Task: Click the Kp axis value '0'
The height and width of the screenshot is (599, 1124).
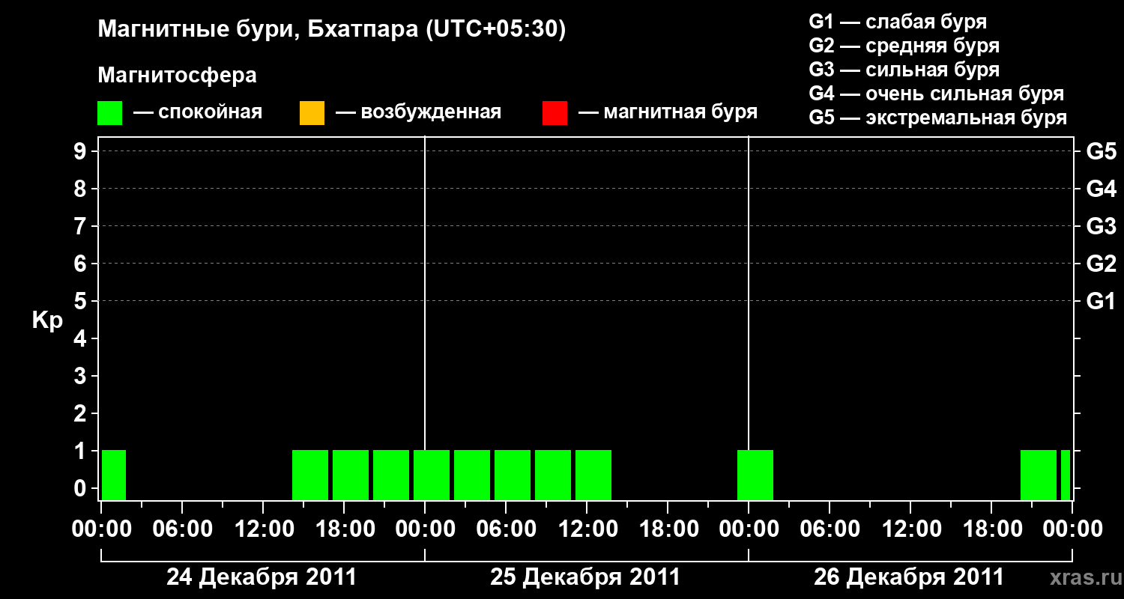Action: coord(82,488)
